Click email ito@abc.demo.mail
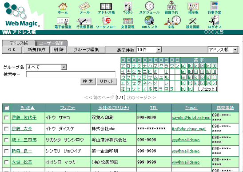This screenshot has height=172, width=243. pyautogui.click(x=189, y=129)
